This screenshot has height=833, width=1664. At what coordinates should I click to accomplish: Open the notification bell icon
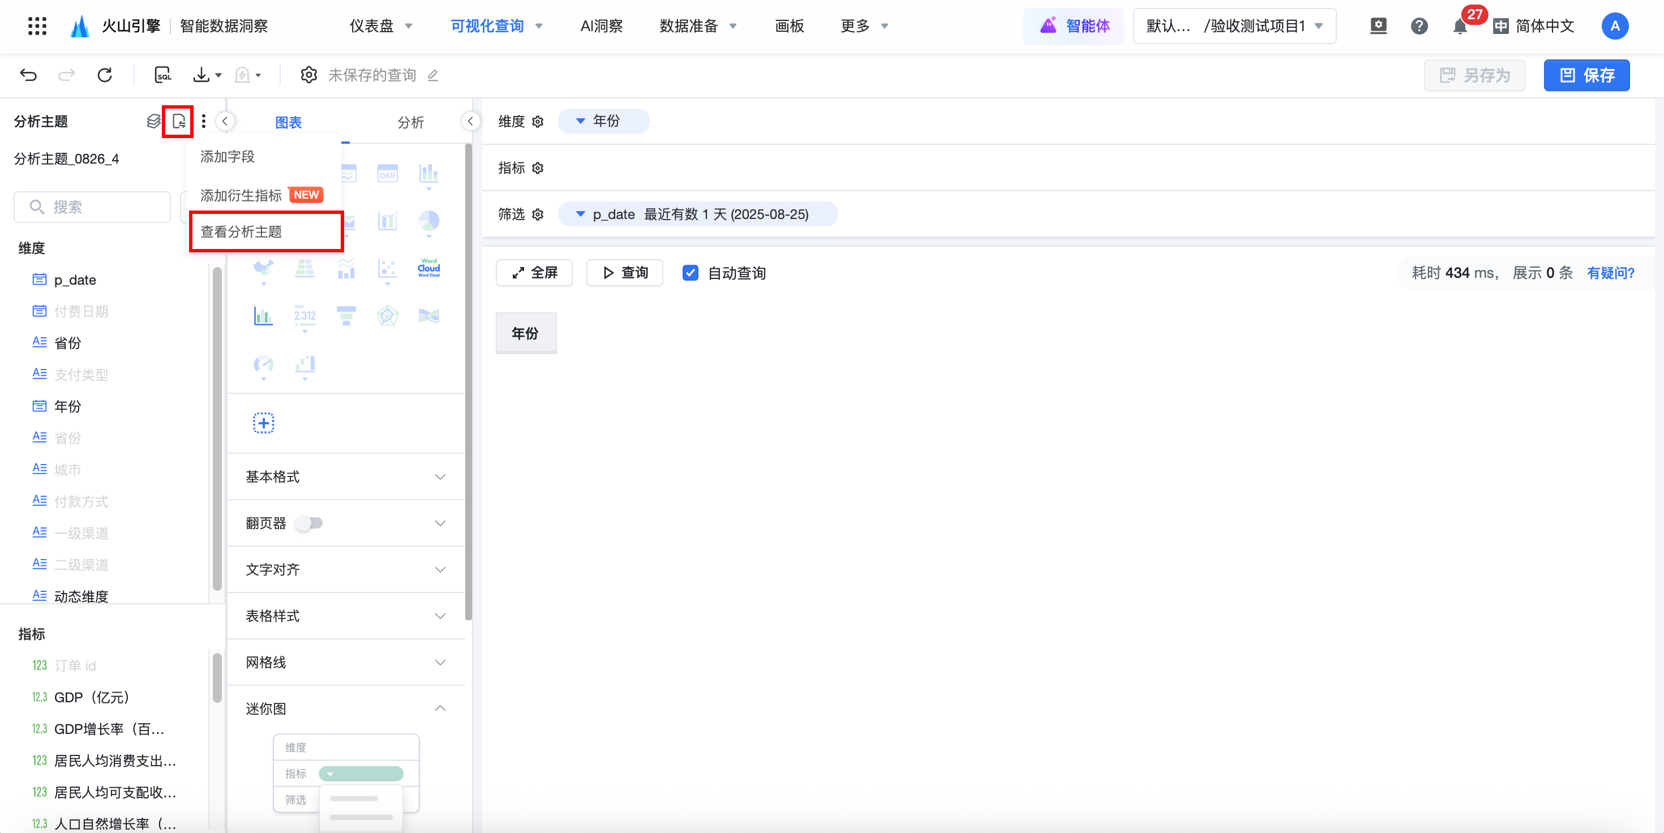pos(1459,27)
